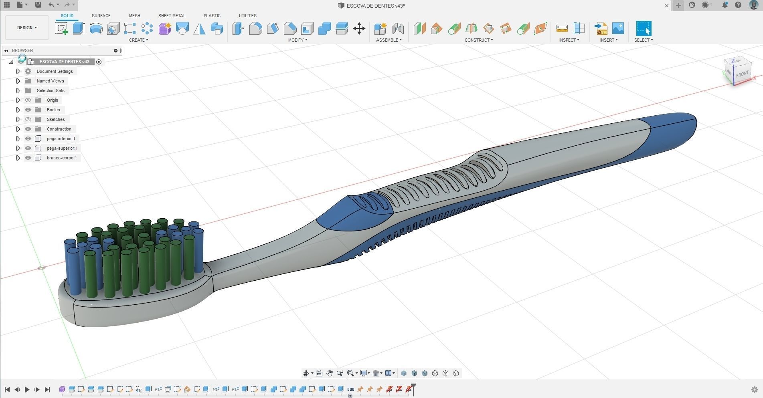
Task: Hide the Bodies folder
Action: pyautogui.click(x=28, y=110)
